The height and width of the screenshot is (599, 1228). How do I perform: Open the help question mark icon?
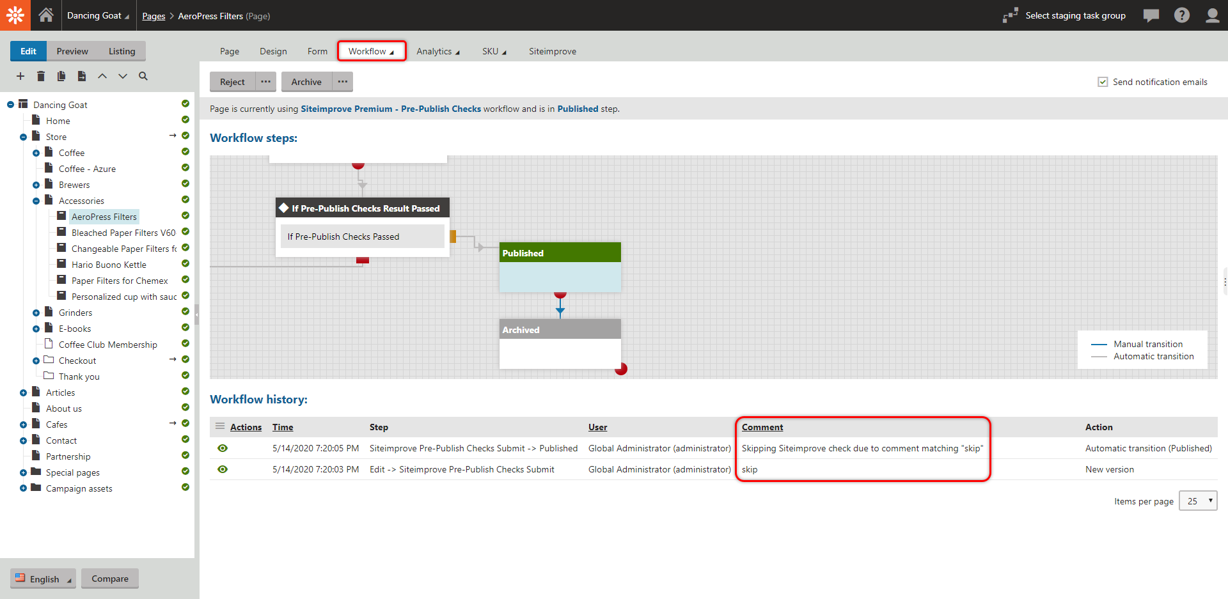[1182, 15]
